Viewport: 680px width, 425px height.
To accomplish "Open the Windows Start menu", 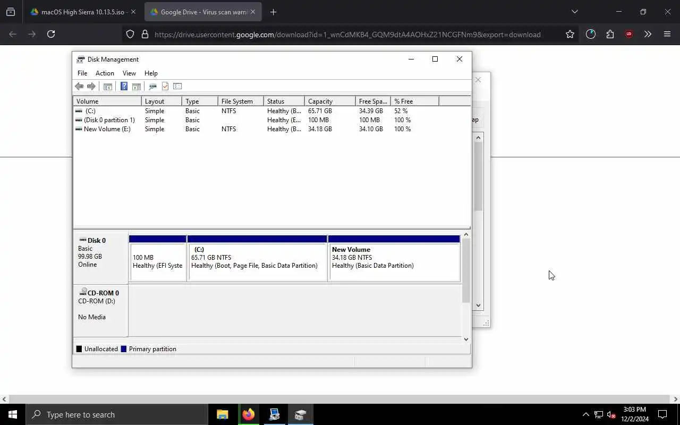I will (13, 414).
